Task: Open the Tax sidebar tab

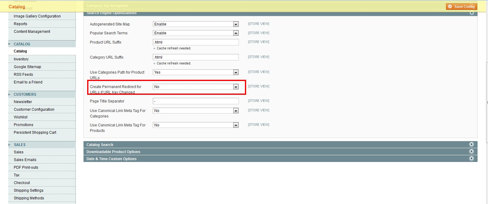Action: (x=42, y=175)
